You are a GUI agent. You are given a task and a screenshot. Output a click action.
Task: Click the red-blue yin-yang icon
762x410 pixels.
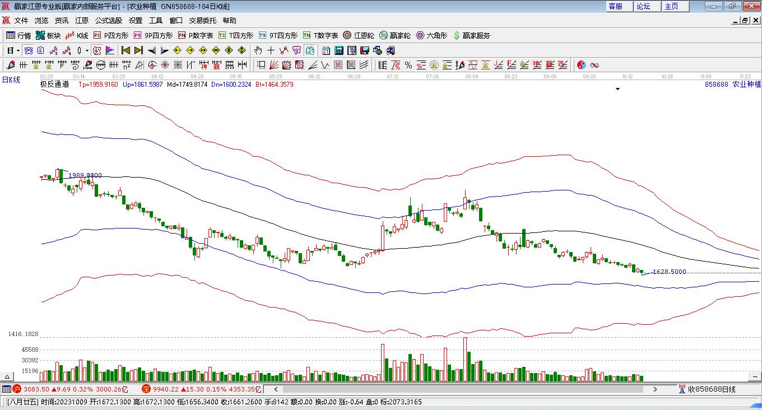pos(582,65)
